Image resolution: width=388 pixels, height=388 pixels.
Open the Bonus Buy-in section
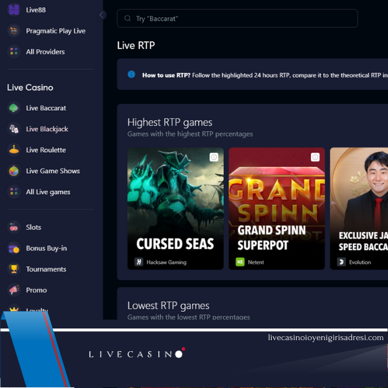coord(47,248)
